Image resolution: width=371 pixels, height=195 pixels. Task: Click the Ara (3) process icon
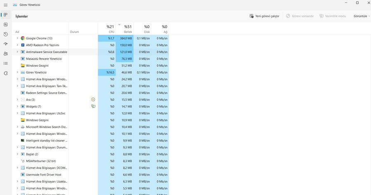click(x=23, y=100)
